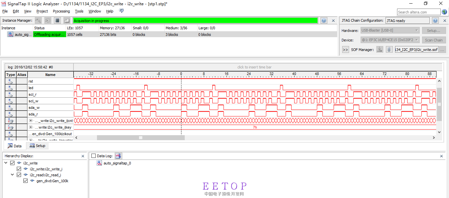The width and height of the screenshot is (449, 198).
Task: Enable the Data Log checkbox
Action: click(x=93, y=156)
